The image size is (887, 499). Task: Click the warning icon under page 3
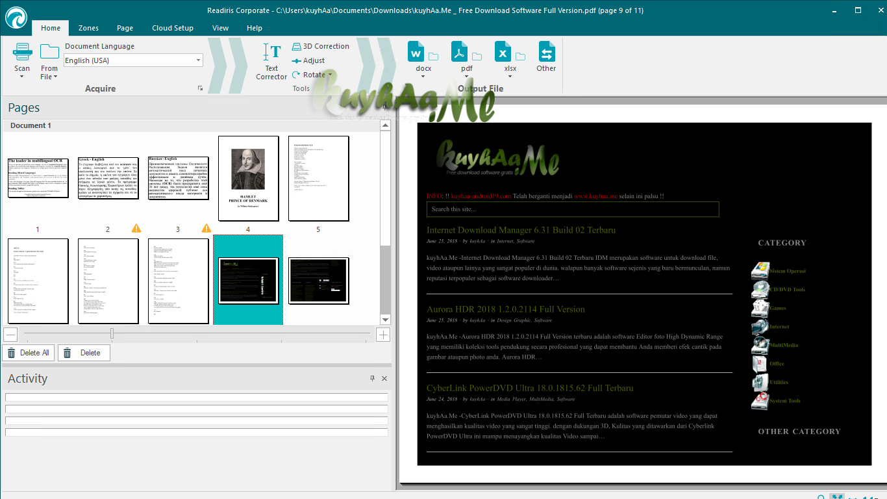point(206,228)
